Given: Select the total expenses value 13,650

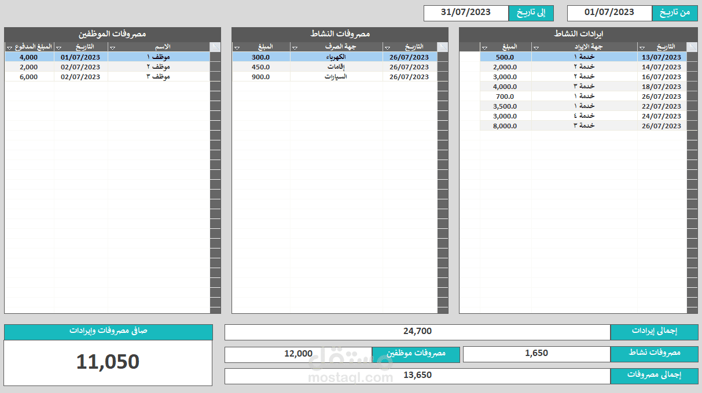Looking at the screenshot, I should (417, 376).
